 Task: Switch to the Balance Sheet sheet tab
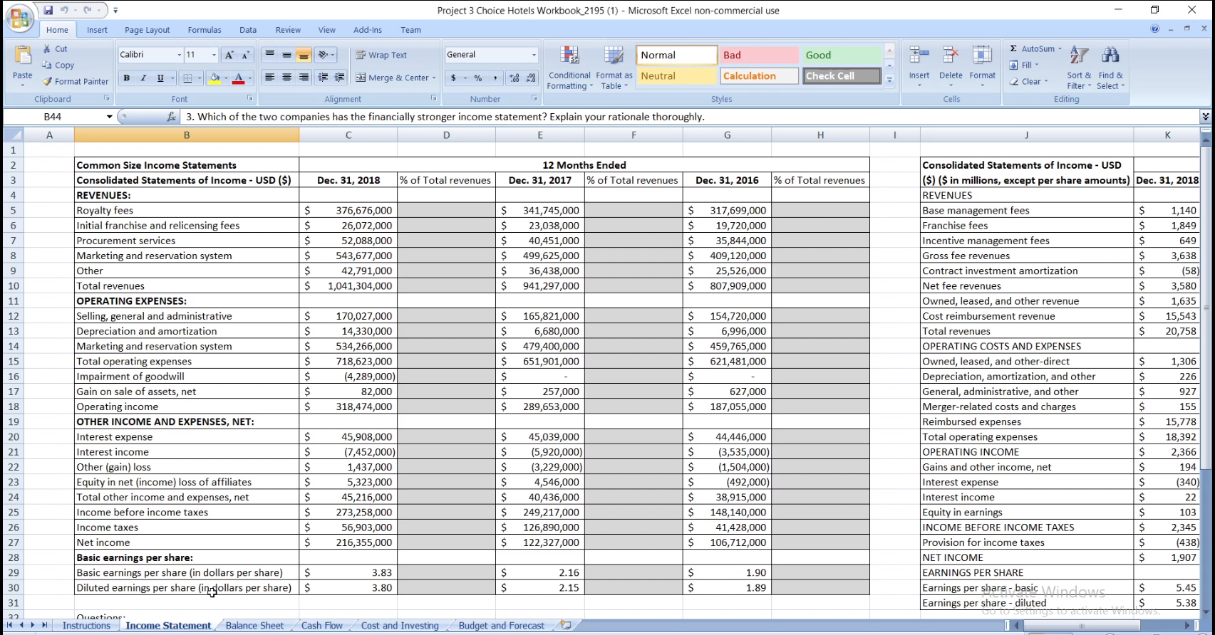(254, 626)
